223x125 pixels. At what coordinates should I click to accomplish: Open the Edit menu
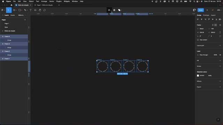(x=20, y=1)
